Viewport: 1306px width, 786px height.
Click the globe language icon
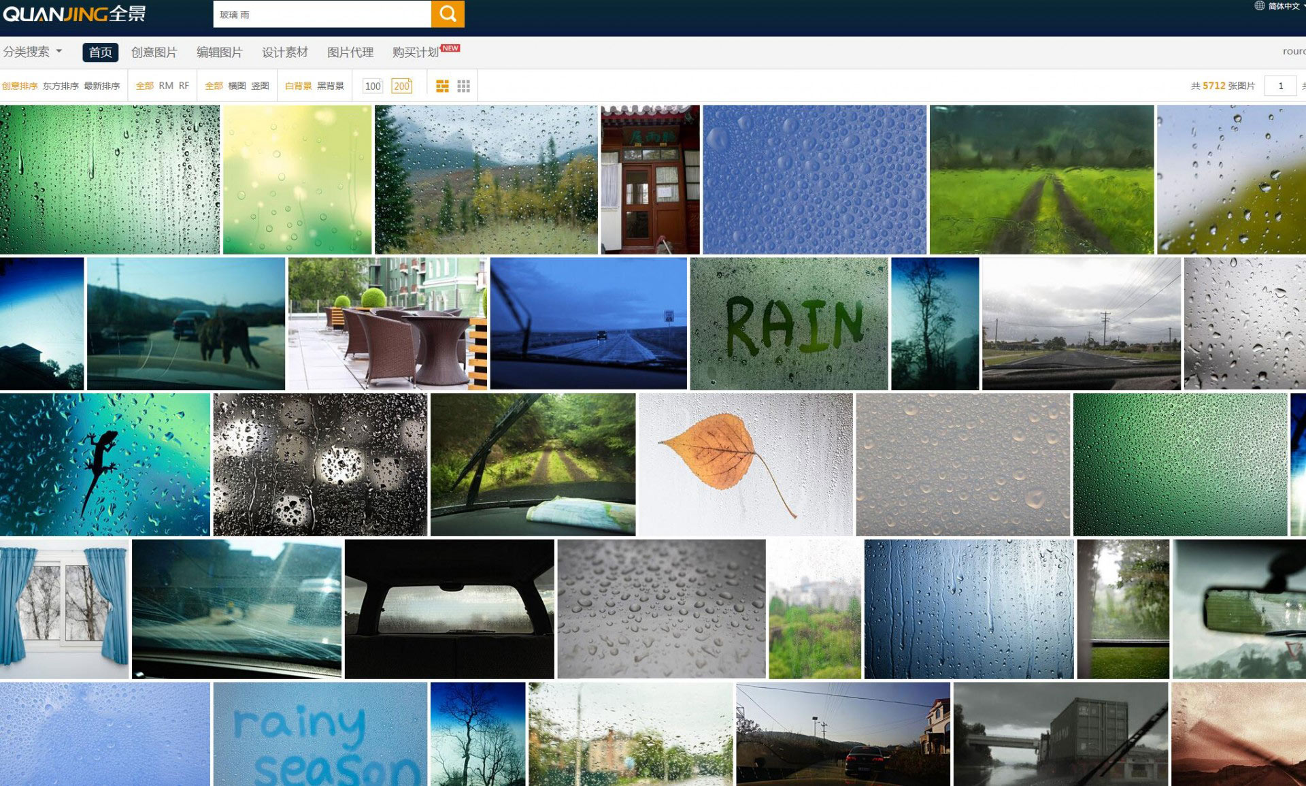pyautogui.click(x=1259, y=6)
